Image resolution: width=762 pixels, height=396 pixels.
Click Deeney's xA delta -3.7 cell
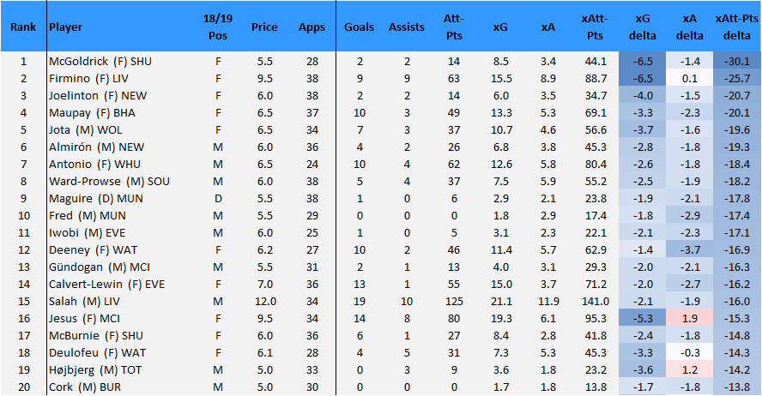point(690,250)
